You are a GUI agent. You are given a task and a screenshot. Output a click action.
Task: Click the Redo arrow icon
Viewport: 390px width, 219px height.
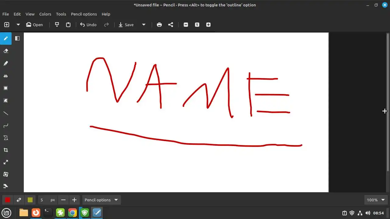coord(106,25)
